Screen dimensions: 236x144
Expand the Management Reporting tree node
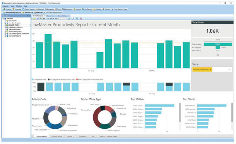coord(5,27)
